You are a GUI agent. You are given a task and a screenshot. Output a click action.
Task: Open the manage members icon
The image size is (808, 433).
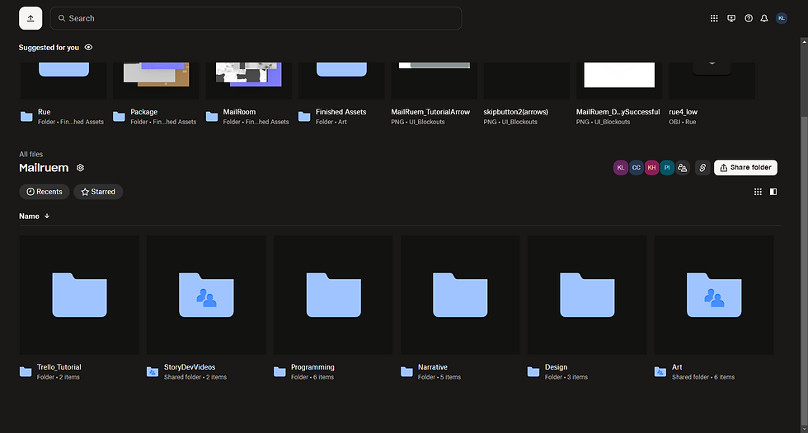tap(683, 168)
